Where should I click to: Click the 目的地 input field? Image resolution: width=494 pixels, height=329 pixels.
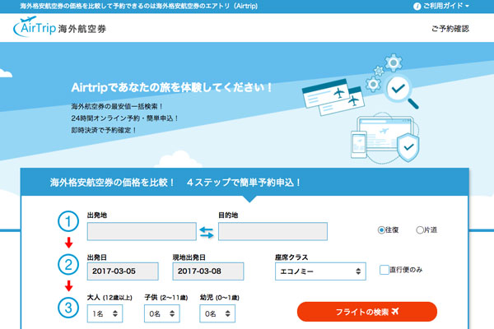(273, 231)
